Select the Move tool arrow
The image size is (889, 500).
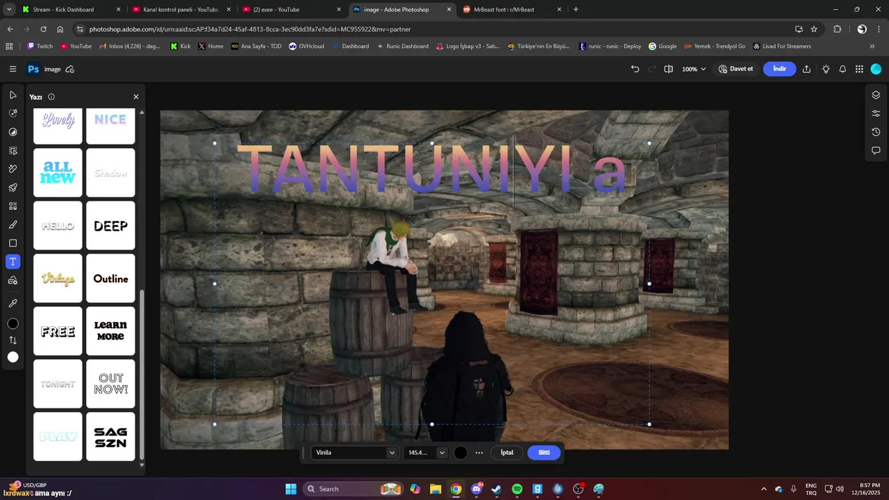(13, 95)
